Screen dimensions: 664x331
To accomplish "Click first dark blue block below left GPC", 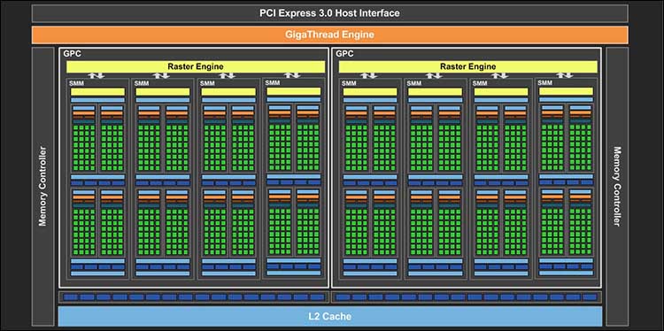I will 70,297.
